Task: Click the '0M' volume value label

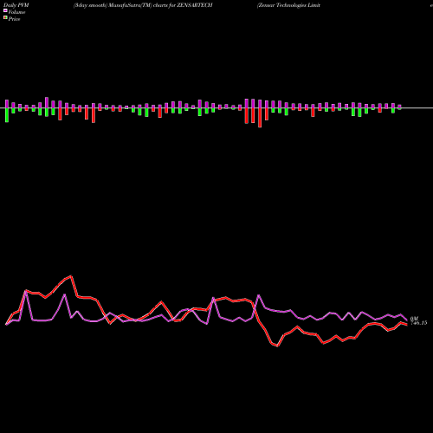Action: (414, 319)
